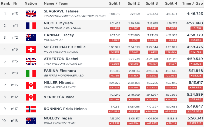204x127 pixels.
Task: Click the Swiss flag for SIEGENTHALER Emilie
Action: point(31,49)
